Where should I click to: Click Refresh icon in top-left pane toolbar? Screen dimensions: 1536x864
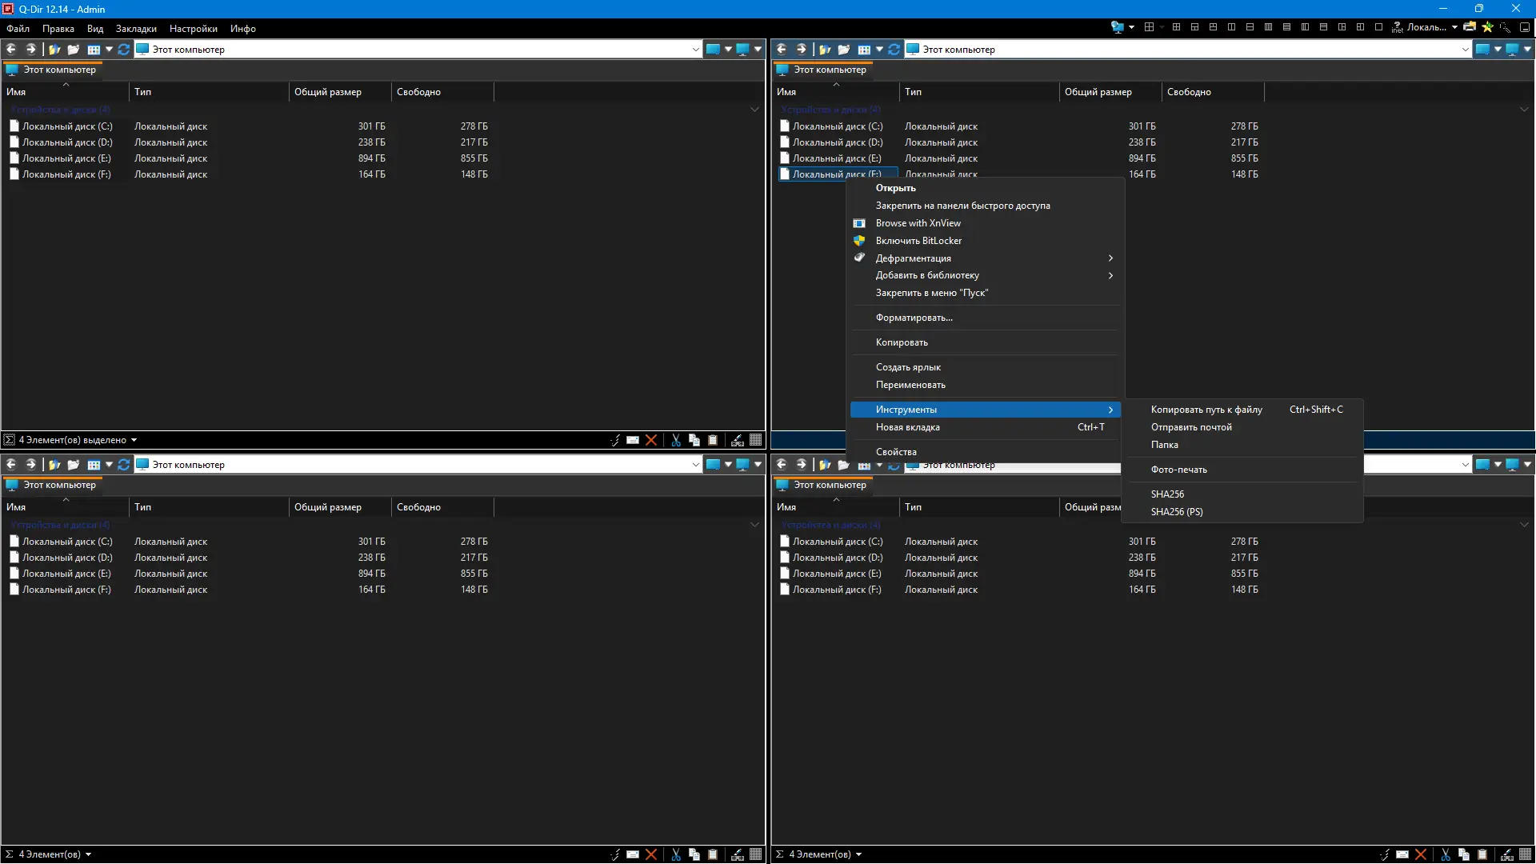(124, 50)
